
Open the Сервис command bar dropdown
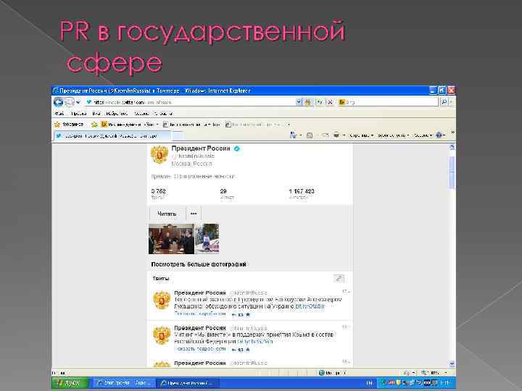point(423,135)
